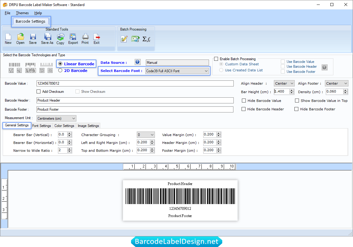Click the sigma formula icon
Screen dimensions: 353x247
click(146, 39)
